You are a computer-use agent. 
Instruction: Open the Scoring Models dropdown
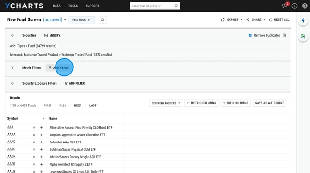(x=166, y=103)
